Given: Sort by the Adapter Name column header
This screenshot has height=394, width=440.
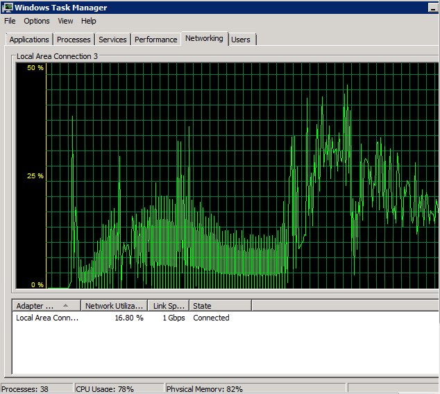Looking at the screenshot, I should [46, 306].
